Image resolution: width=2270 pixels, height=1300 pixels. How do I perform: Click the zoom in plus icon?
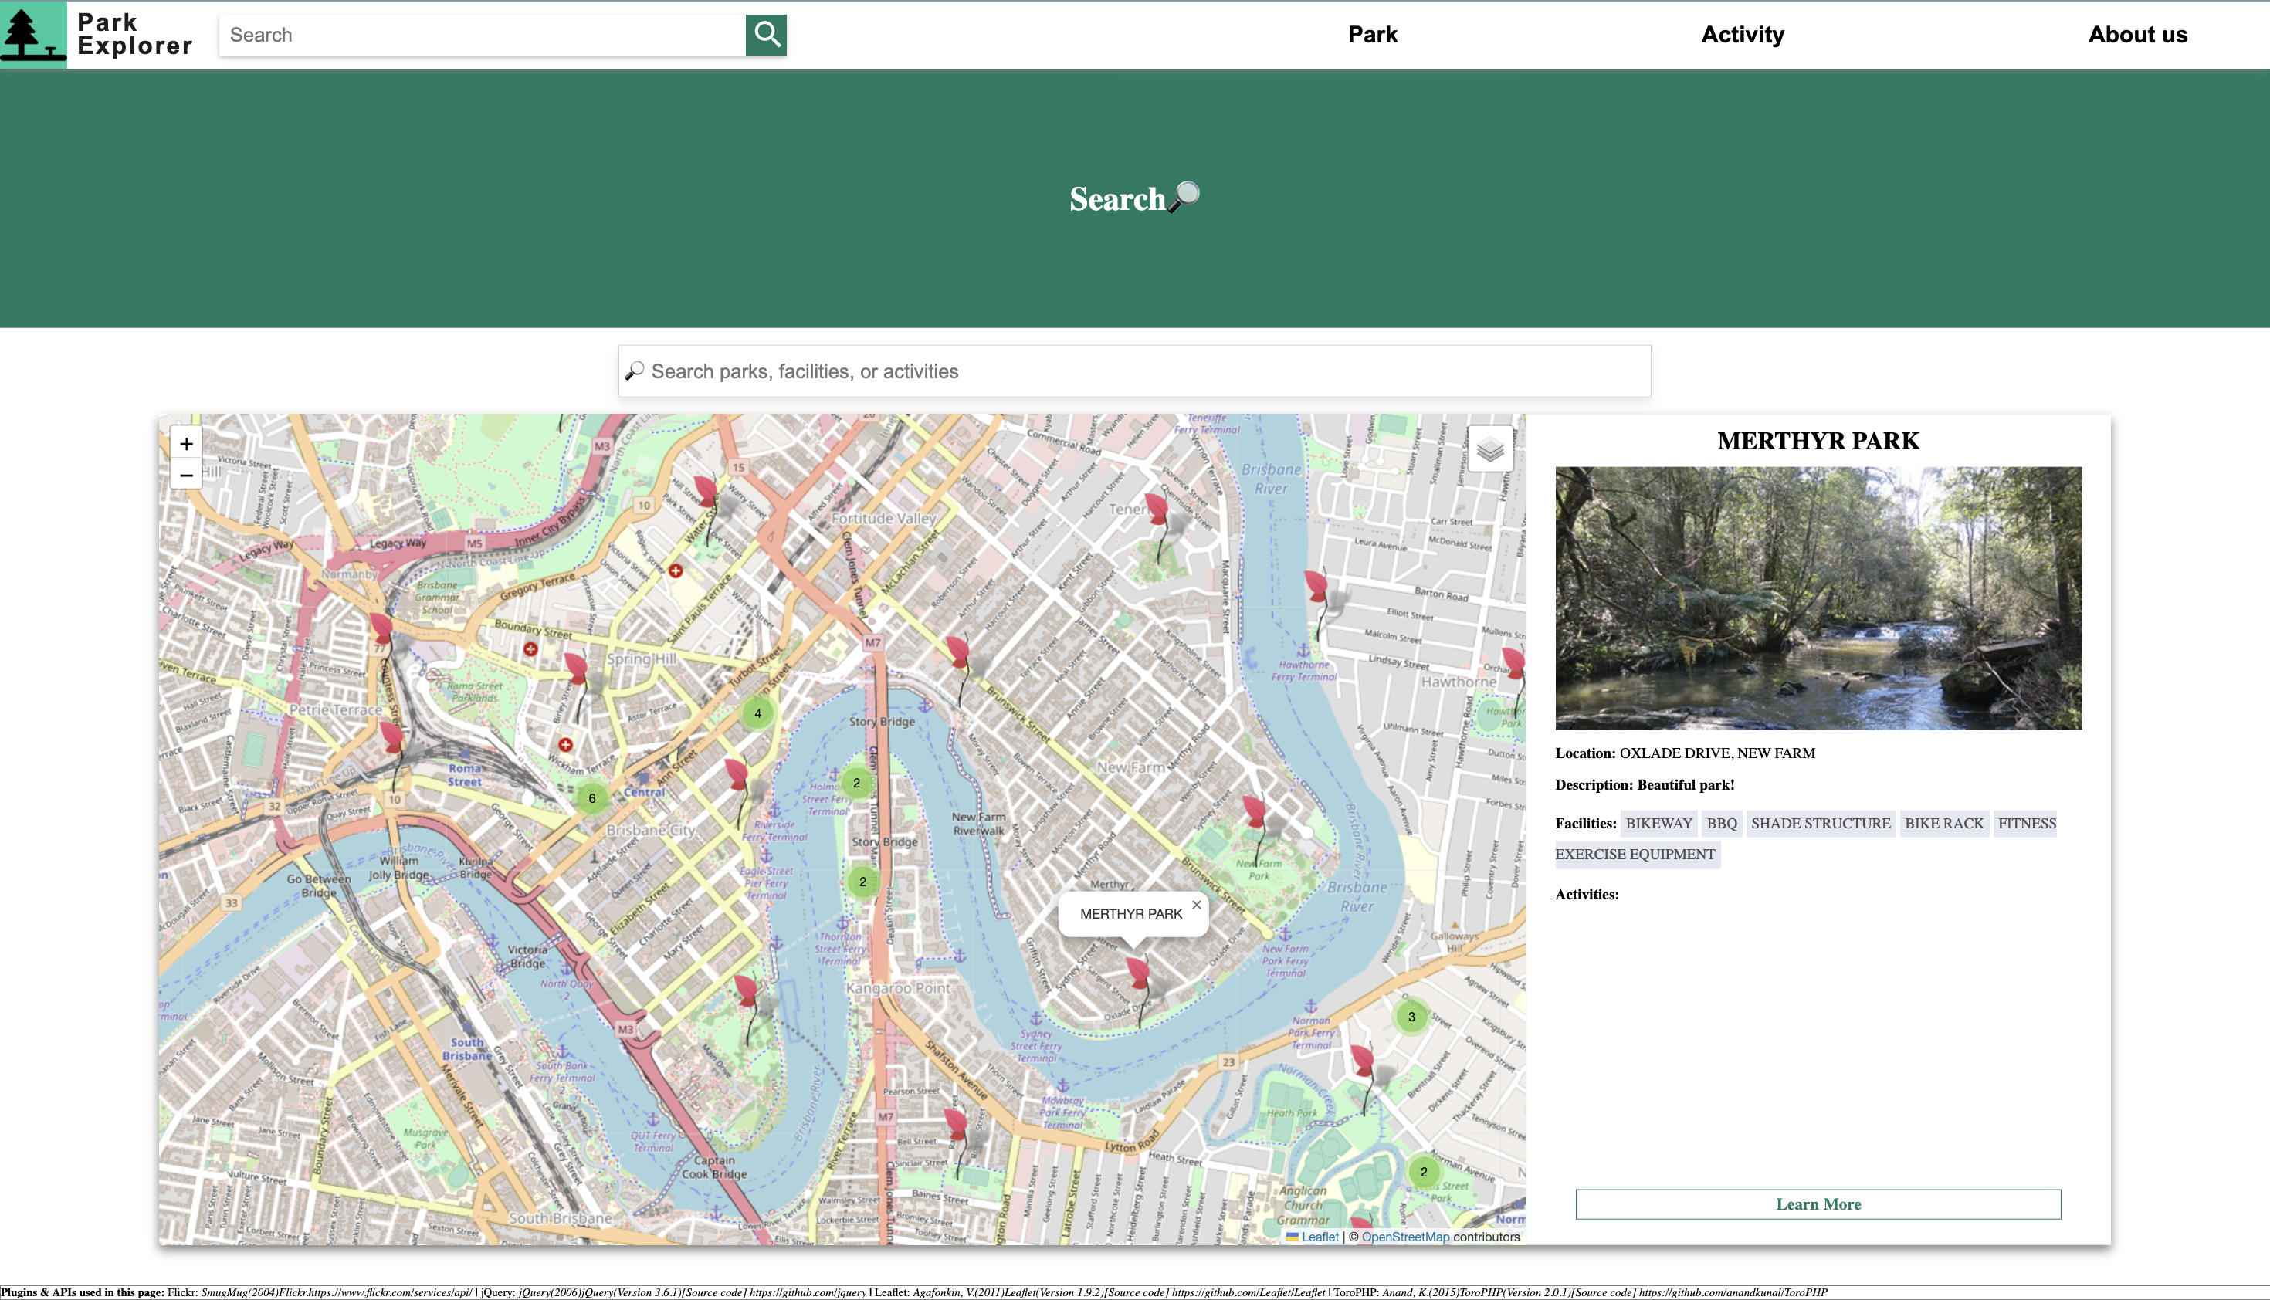click(185, 444)
